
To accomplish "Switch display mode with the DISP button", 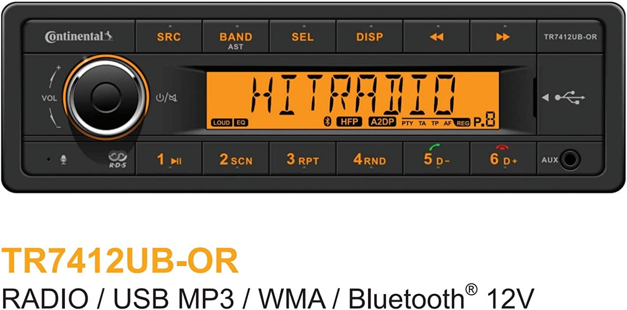I will pos(370,37).
